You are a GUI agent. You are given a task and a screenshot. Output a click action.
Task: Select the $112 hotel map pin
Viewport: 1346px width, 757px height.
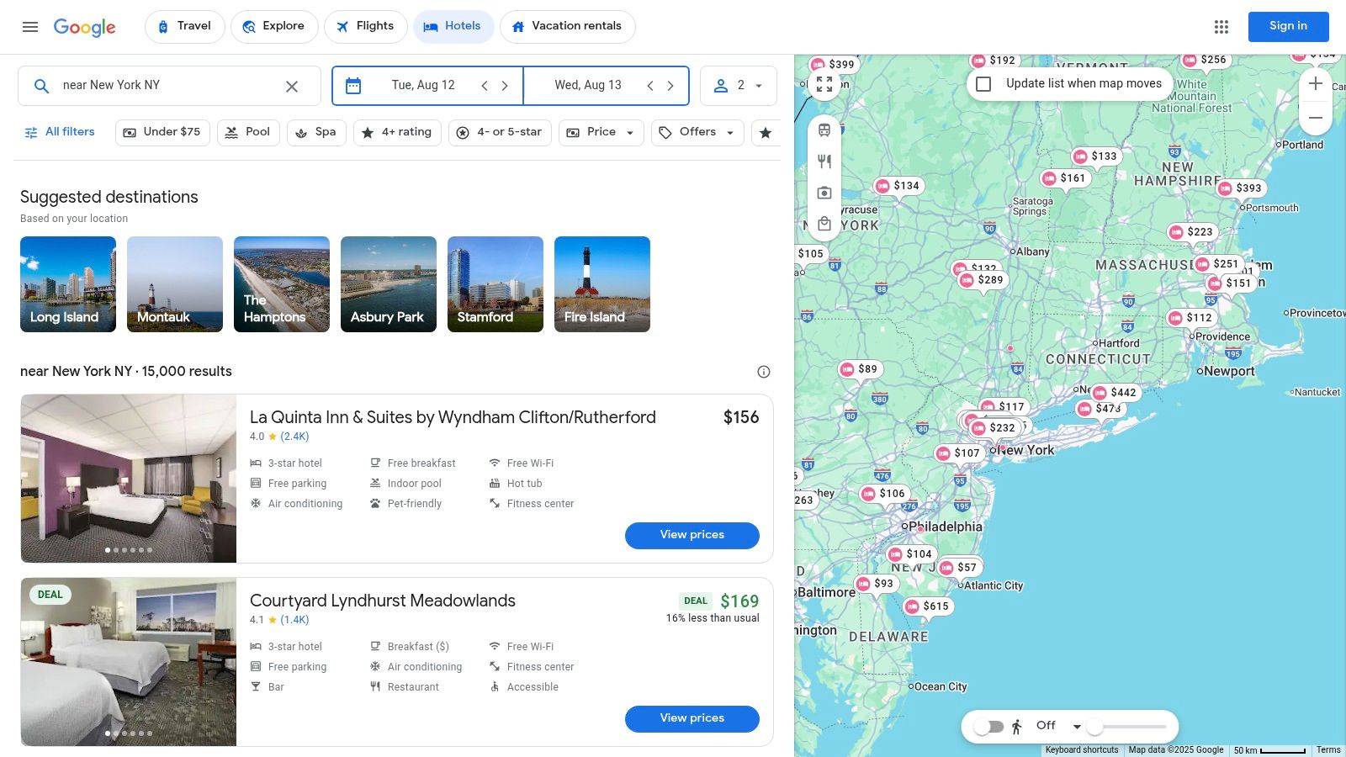click(x=1190, y=318)
